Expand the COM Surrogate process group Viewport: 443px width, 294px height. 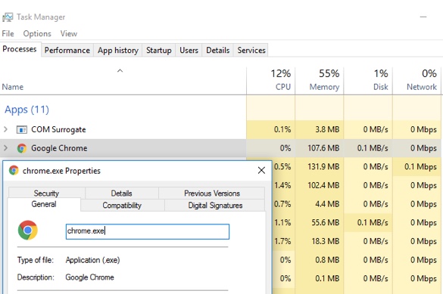[x=5, y=130]
